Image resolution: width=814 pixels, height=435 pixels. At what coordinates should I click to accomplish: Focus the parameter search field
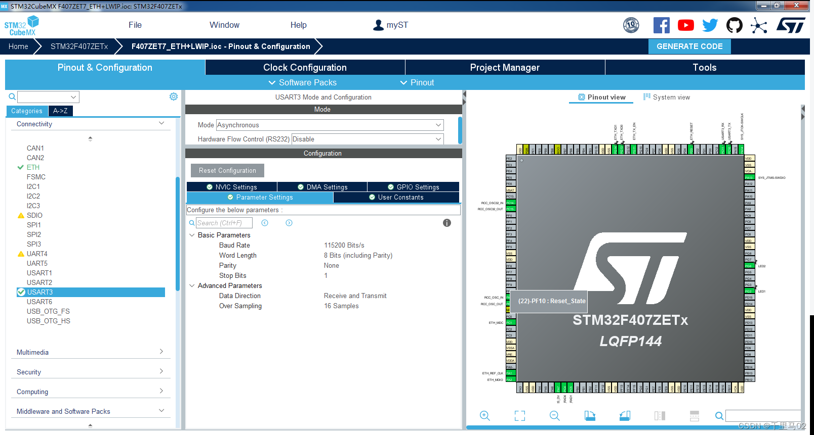224,223
